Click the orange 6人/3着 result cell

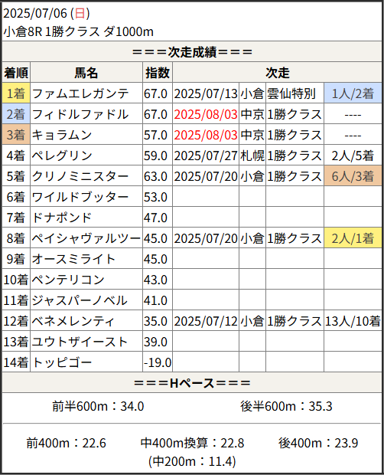(x=353, y=176)
